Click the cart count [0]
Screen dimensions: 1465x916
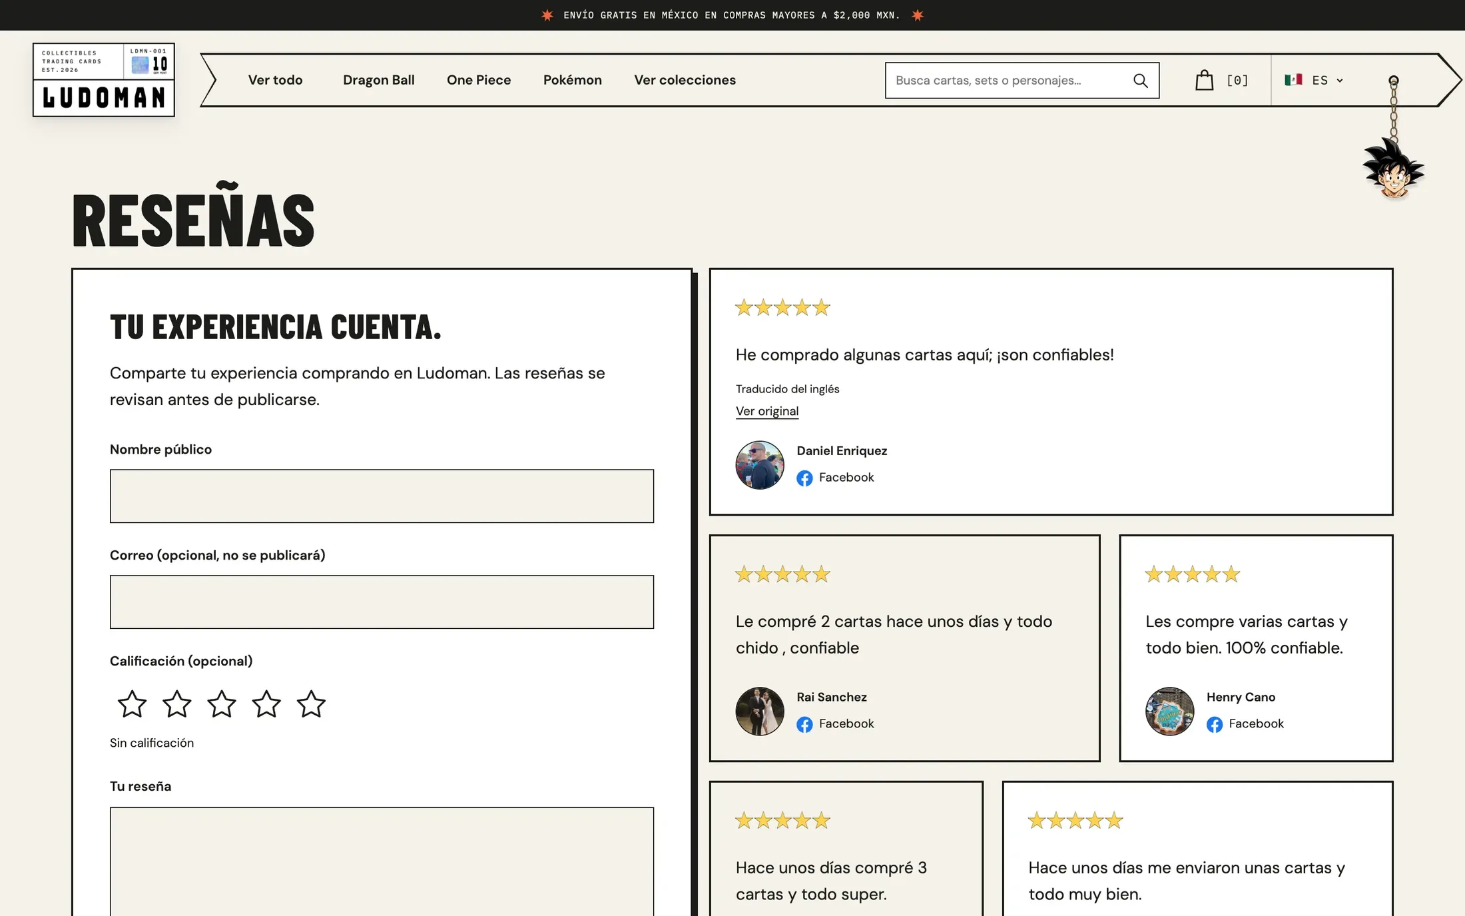1238,80
